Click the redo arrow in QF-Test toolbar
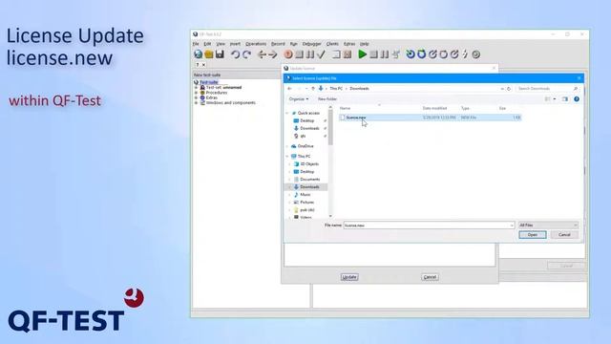This screenshot has width=611, height=344. tap(246, 54)
